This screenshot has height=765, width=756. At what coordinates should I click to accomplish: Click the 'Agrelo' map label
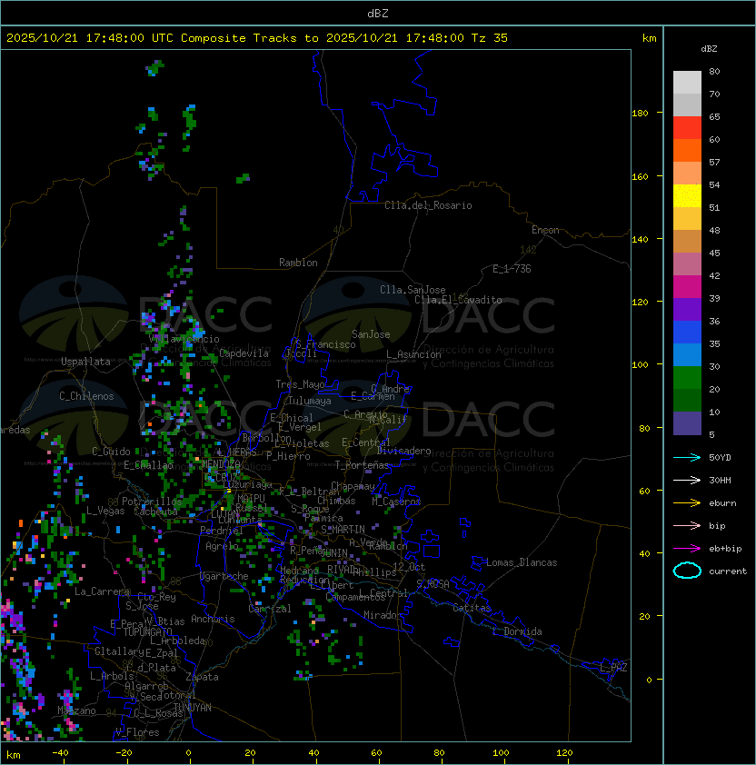coord(222,546)
